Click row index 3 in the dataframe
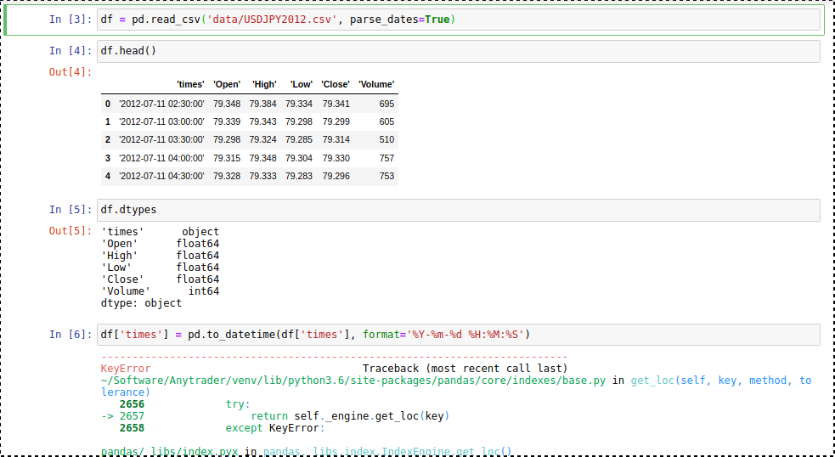Viewport: 835px width, 457px height. click(108, 158)
